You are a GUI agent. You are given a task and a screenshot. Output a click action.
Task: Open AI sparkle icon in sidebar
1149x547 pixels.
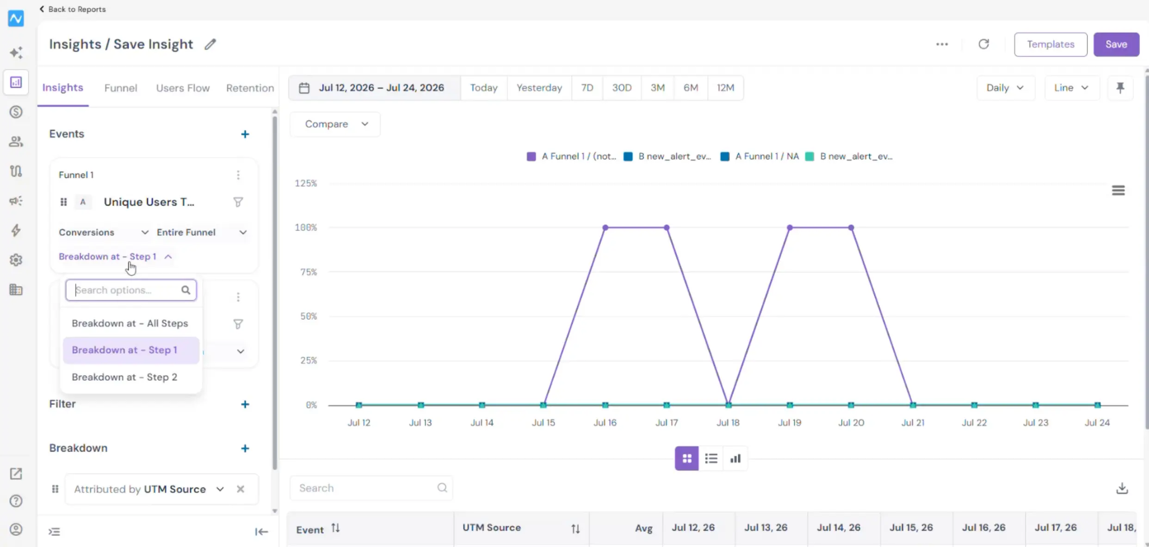point(16,53)
